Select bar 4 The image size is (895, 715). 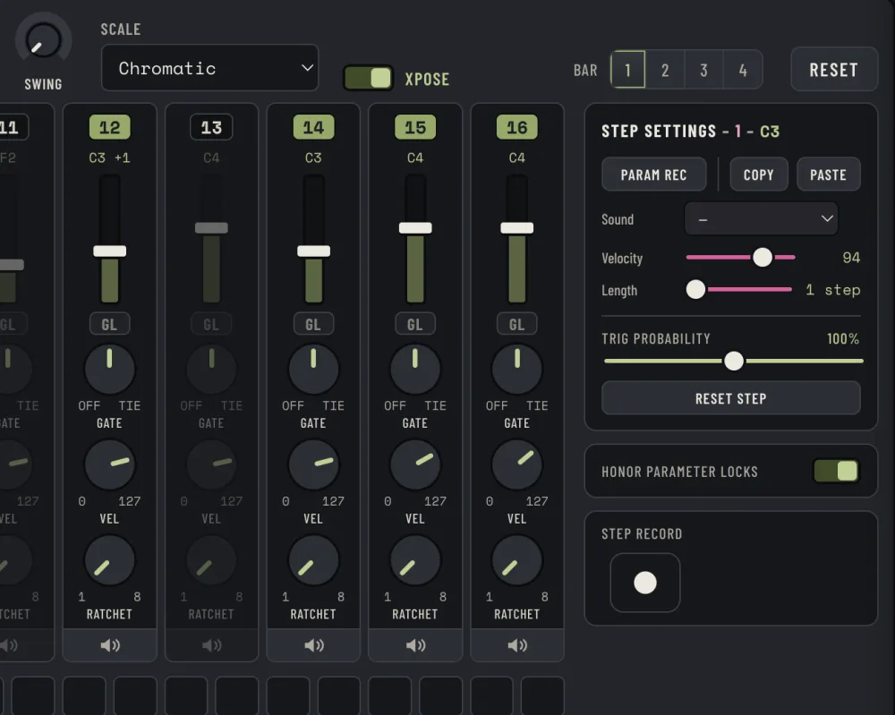click(x=743, y=70)
